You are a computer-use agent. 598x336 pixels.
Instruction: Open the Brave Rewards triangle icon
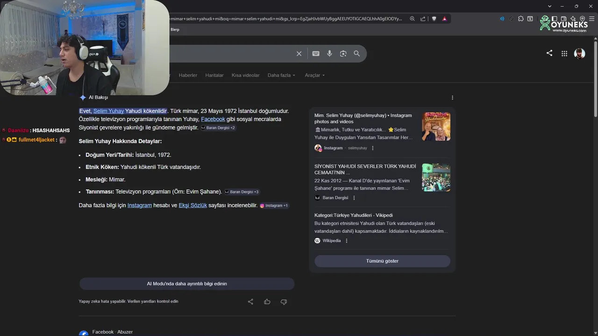[444, 19]
